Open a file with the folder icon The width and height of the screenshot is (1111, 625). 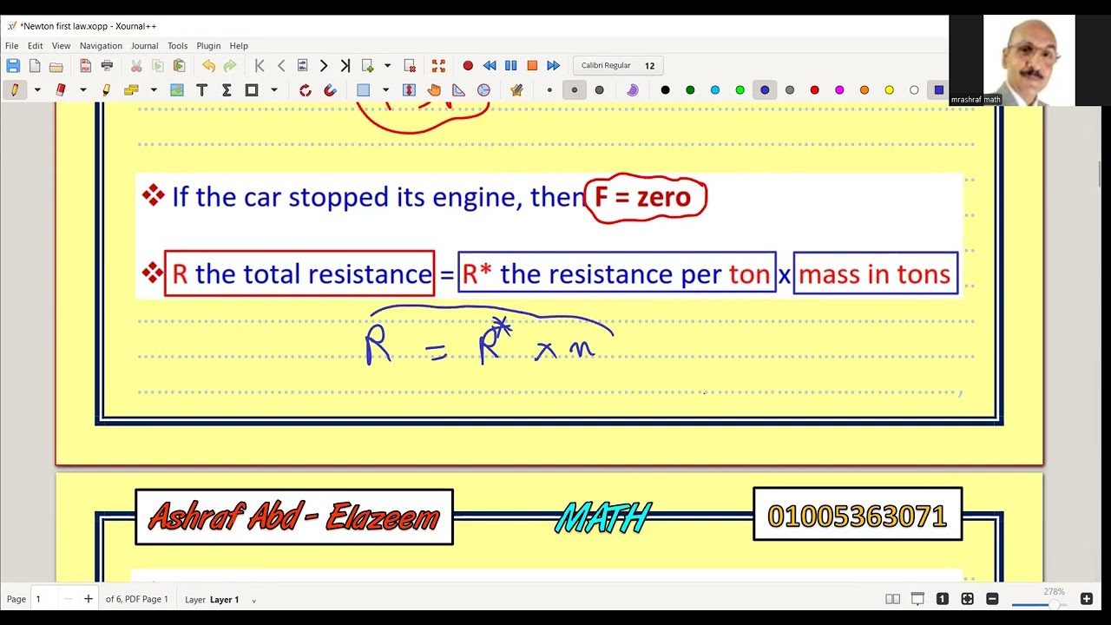pyautogui.click(x=56, y=66)
